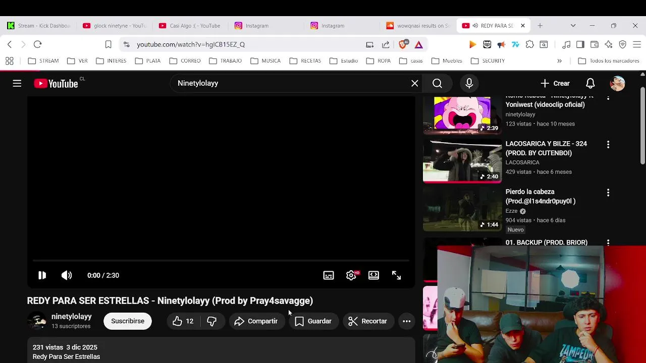The image size is (646, 363).
Task: Go back to previous page
Action: (x=10, y=44)
